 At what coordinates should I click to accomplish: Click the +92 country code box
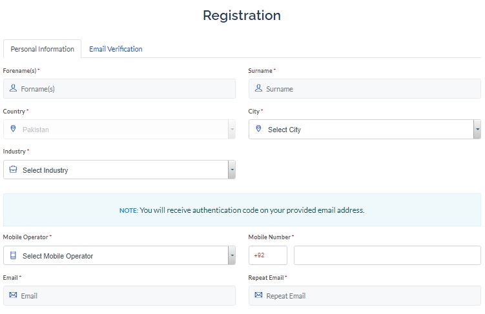point(268,255)
